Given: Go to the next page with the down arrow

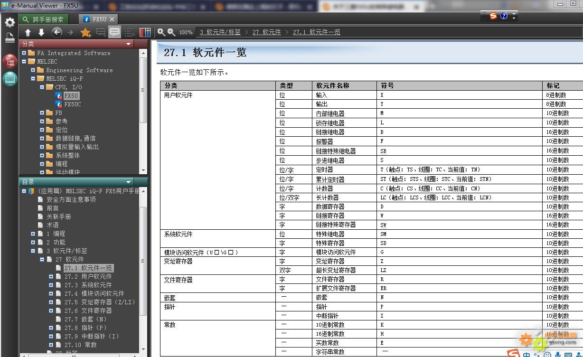Looking at the screenshot, I should click(41, 32).
